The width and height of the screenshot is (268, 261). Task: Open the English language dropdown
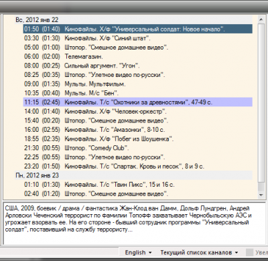pos(138,253)
